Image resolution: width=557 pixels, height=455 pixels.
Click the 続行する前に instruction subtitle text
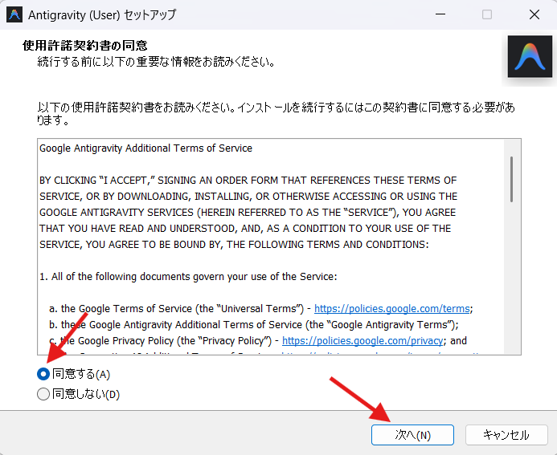(x=157, y=62)
